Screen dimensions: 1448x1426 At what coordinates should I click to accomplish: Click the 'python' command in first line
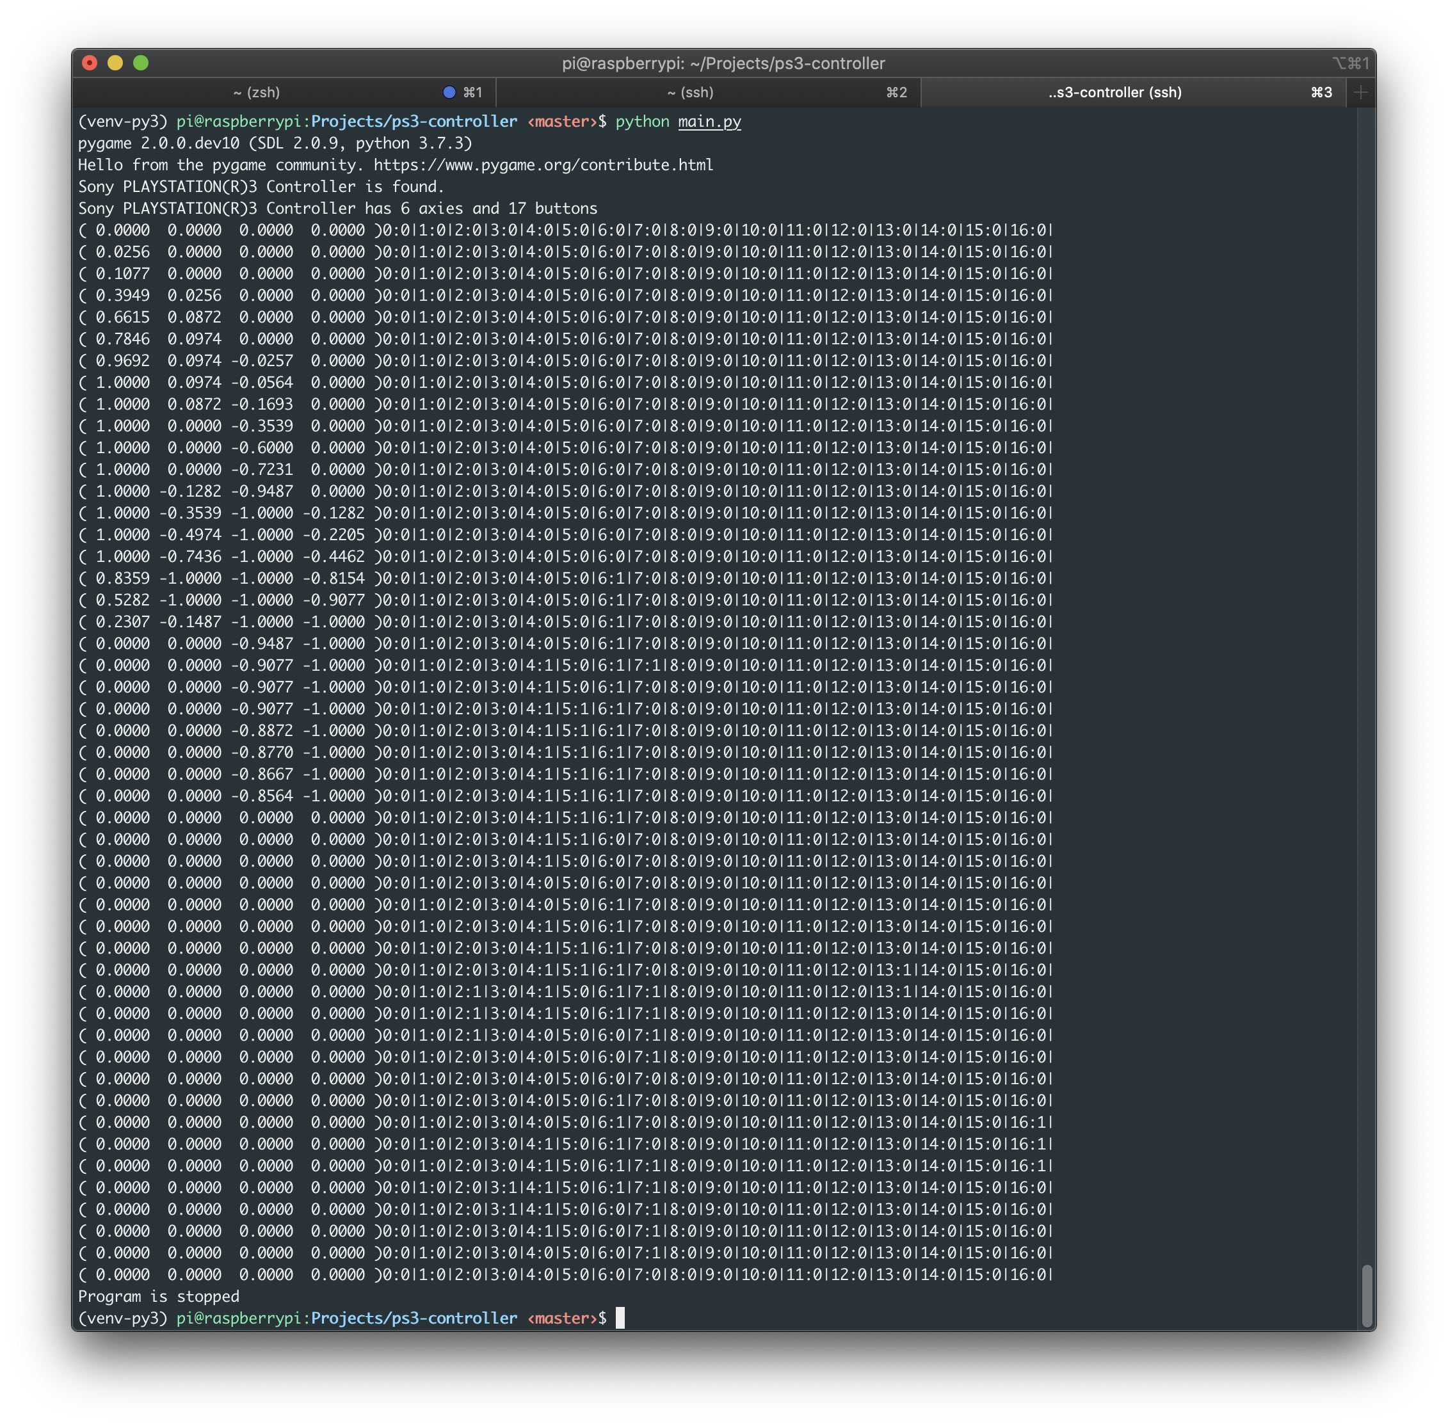(x=642, y=122)
